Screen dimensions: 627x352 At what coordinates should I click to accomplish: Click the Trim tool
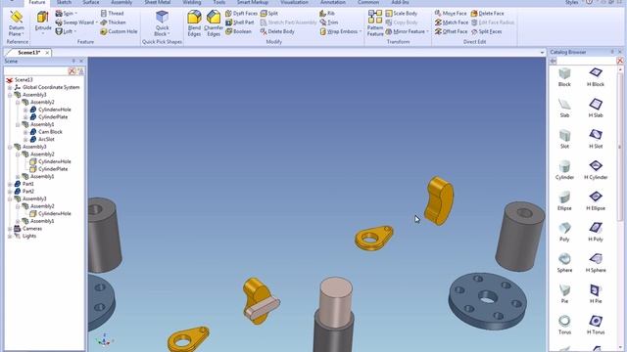(x=329, y=22)
